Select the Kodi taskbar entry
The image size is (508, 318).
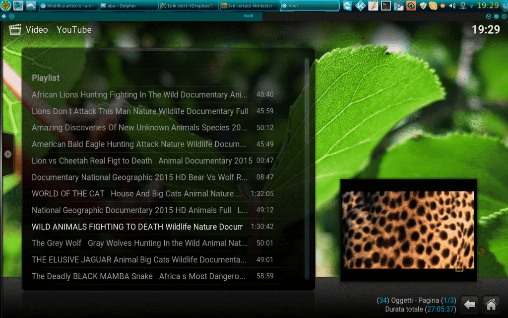tap(310, 6)
